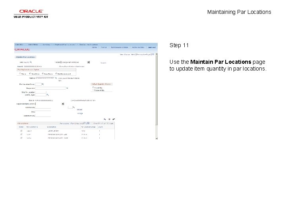Open the Replenishment Control dropdown
The height and width of the screenshot is (214, 286).
[x=63, y=104]
